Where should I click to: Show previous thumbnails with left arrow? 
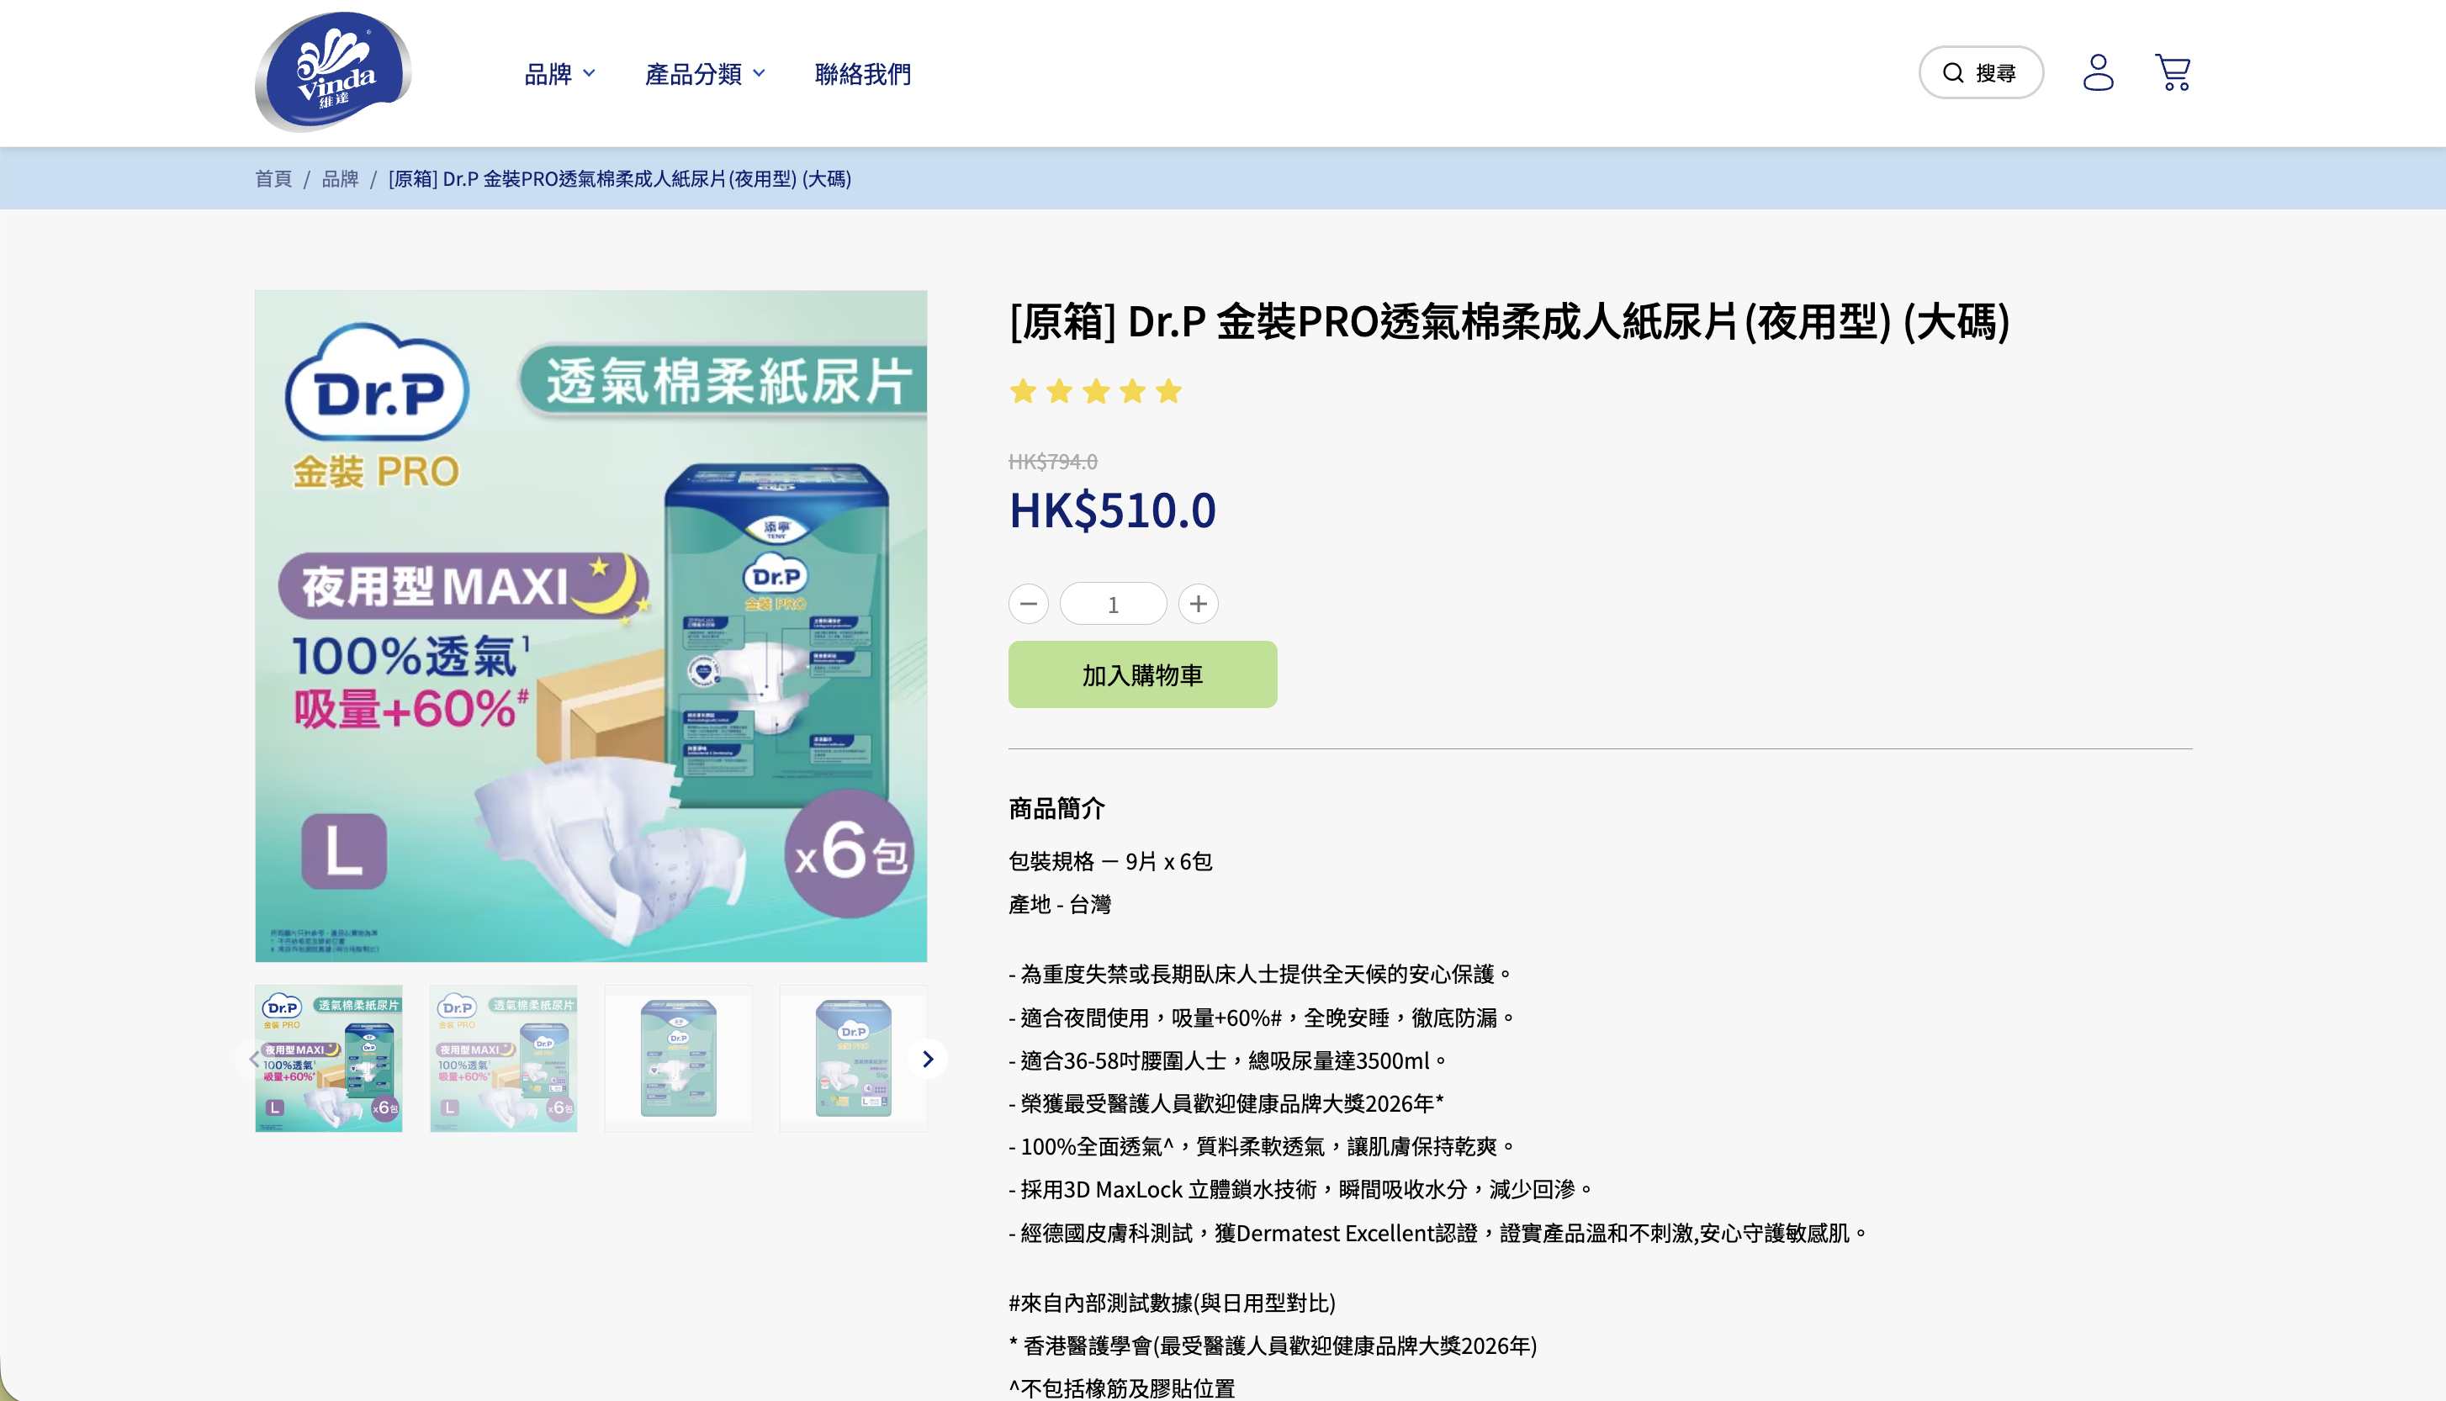254,1059
